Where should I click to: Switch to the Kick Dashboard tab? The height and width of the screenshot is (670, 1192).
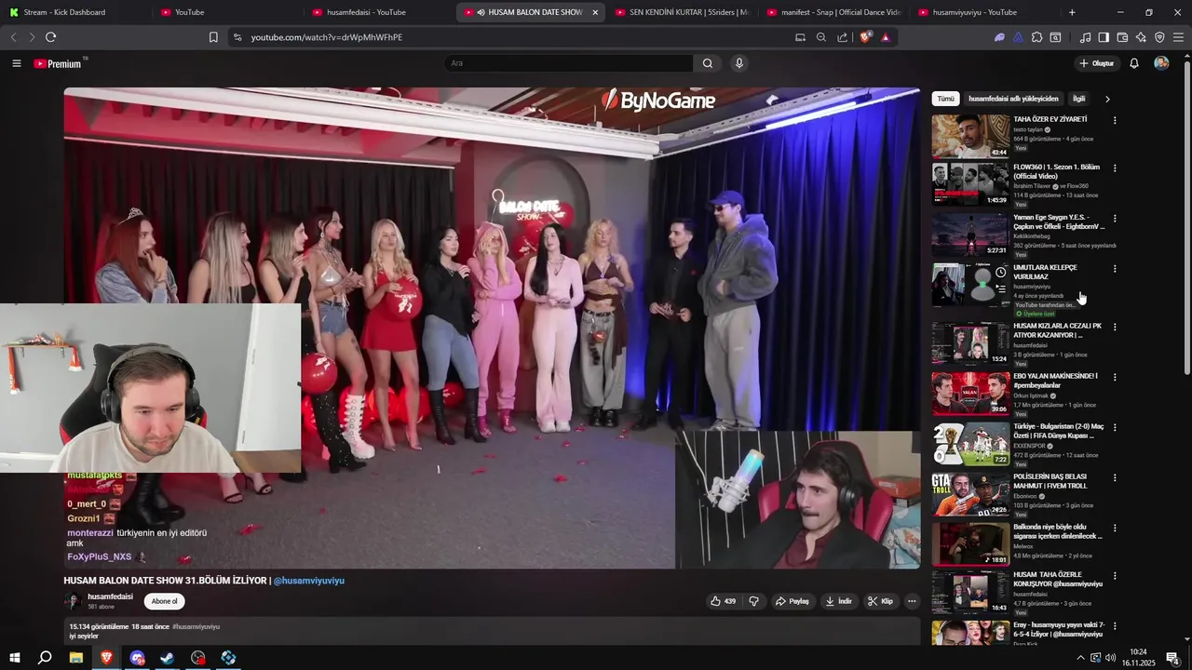(x=74, y=12)
